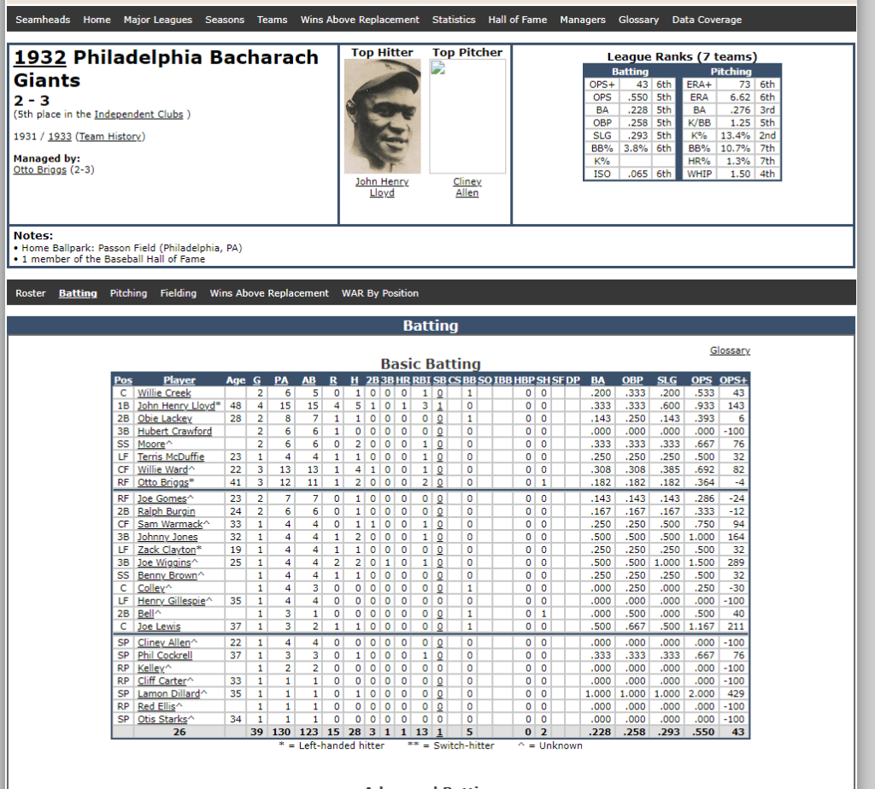Click the 1932 year link in the team title
The height and width of the screenshot is (789, 875).
[40, 58]
